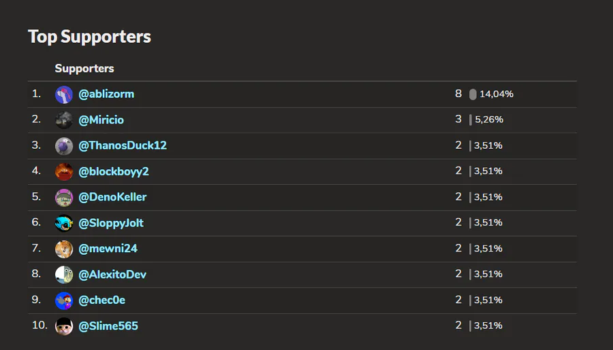613x350 pixels.
Task: Select @AlexitoDev's profile avatar
Action: (63, 275)
